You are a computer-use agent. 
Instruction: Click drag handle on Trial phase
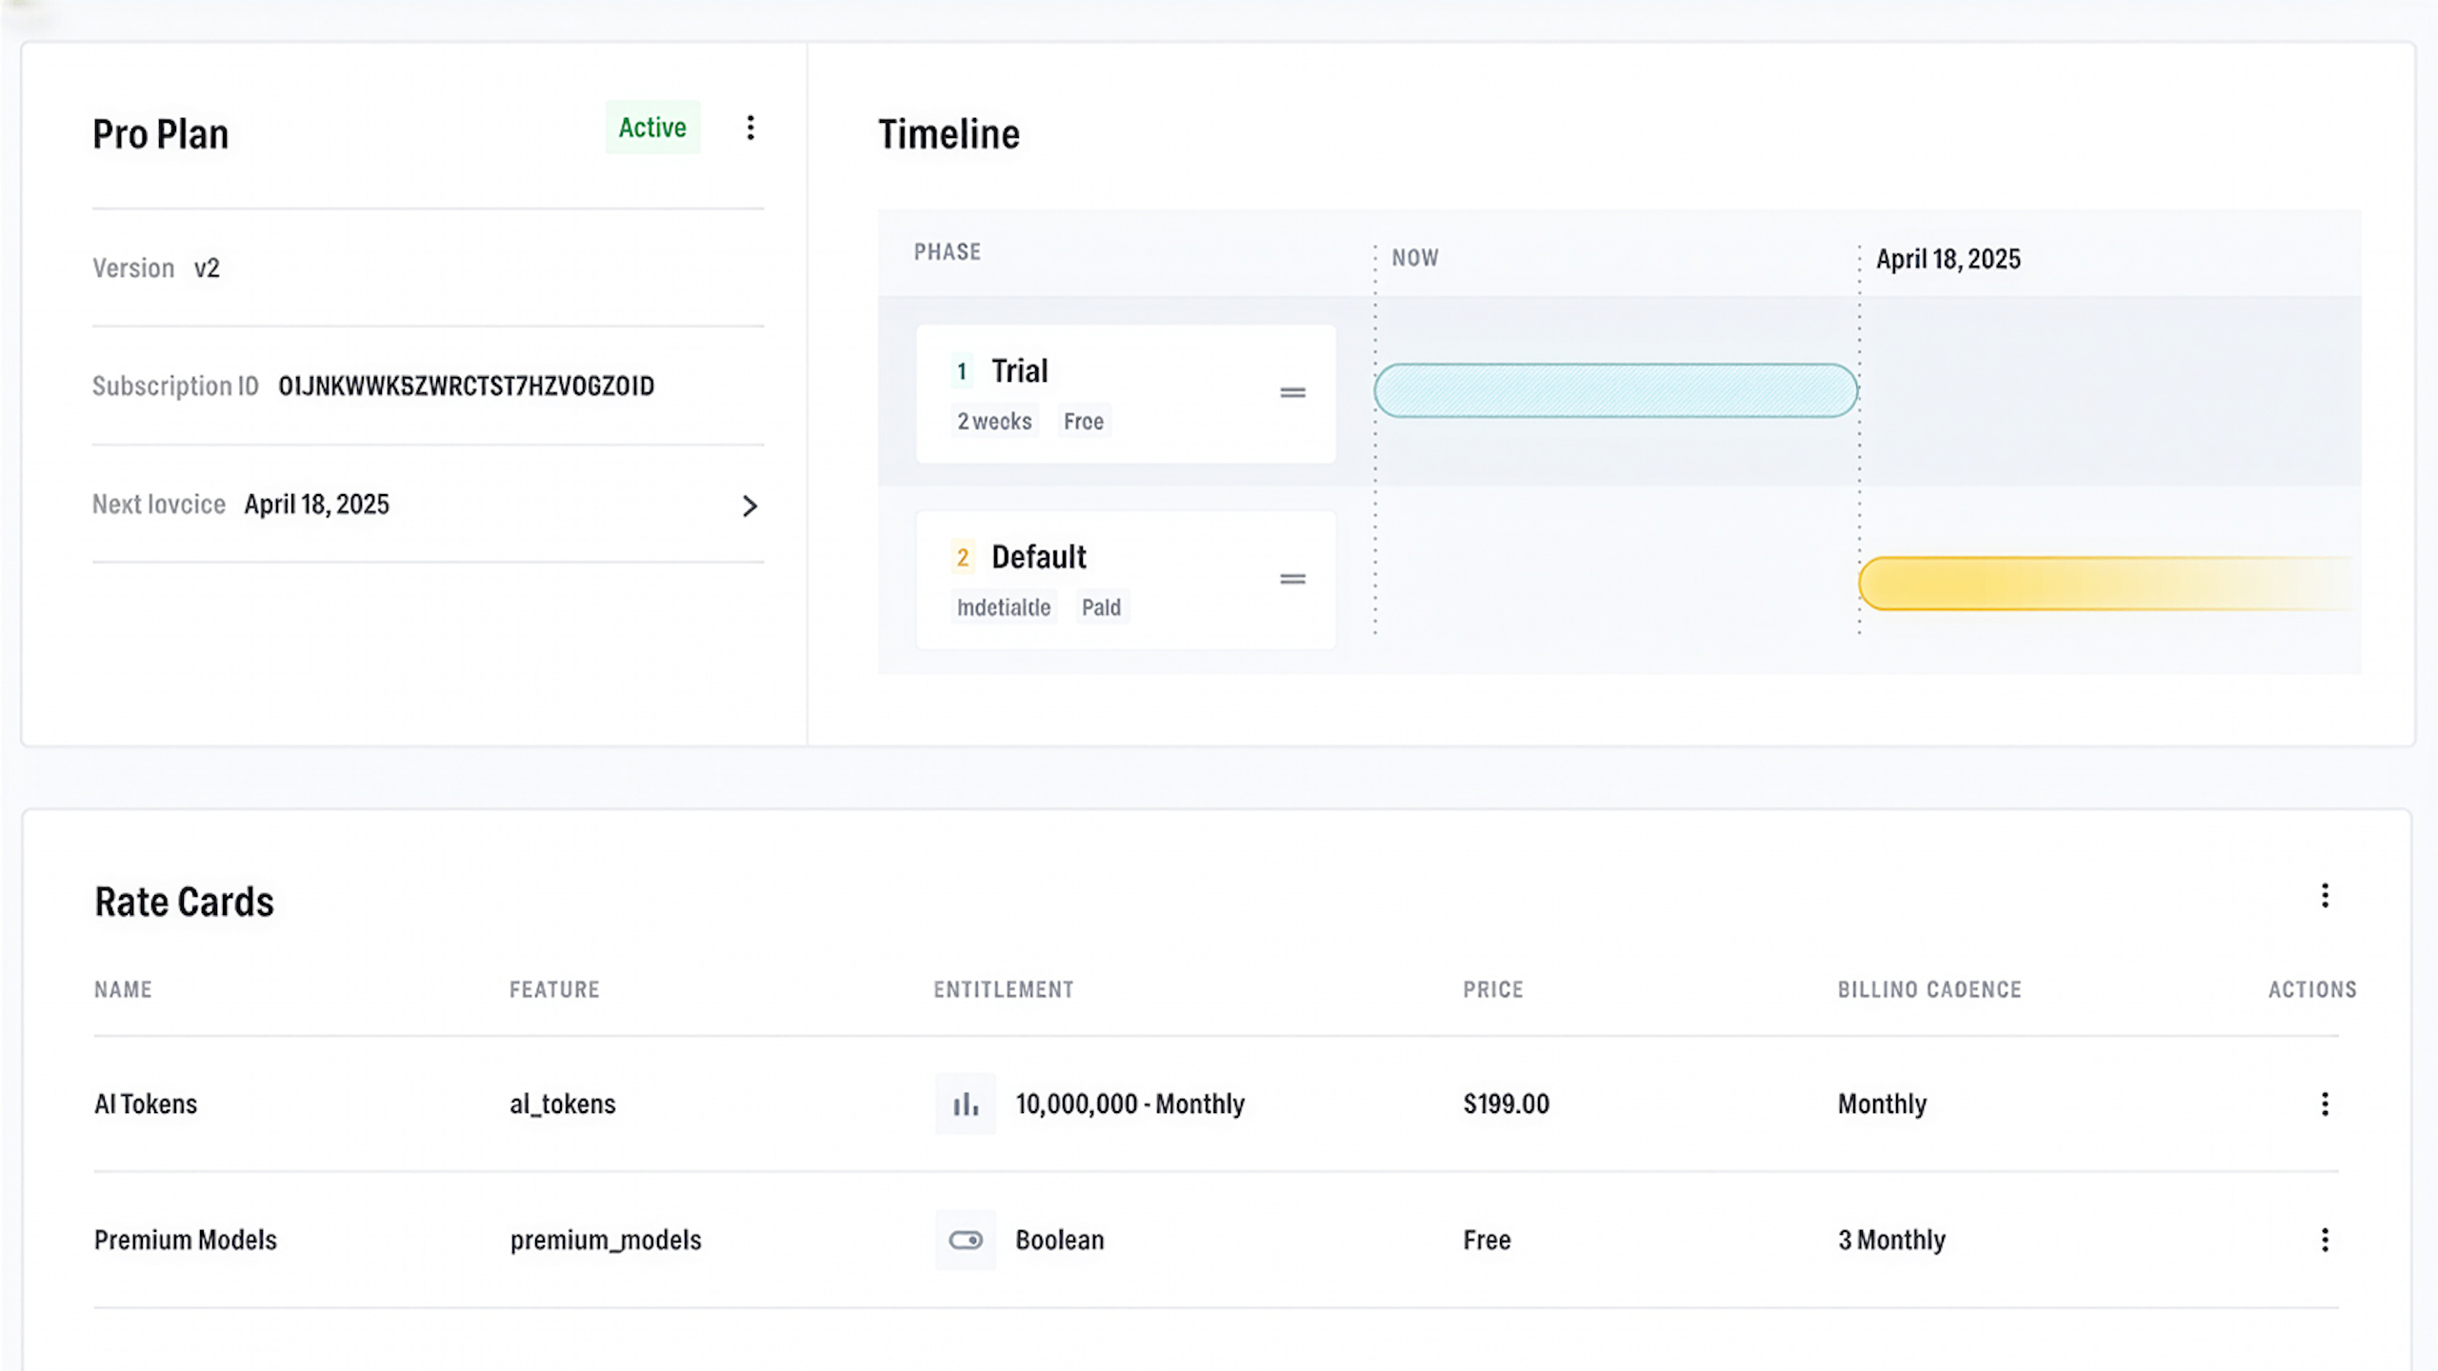coord(1292,392)
